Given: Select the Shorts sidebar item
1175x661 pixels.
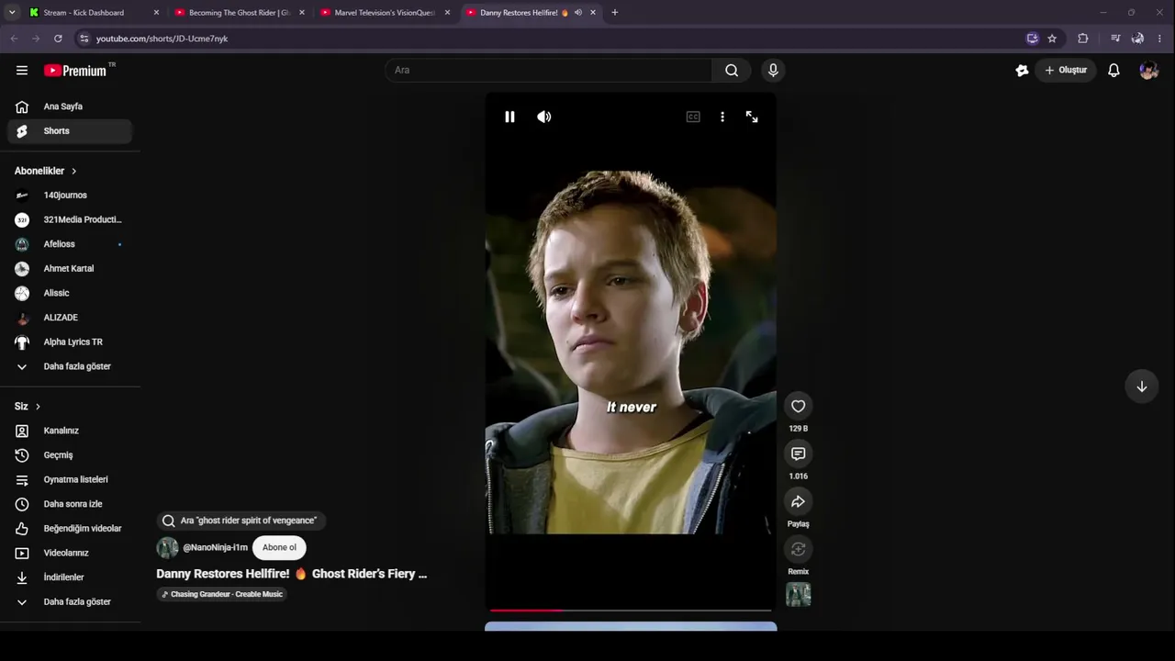Looking at the screenshot, I should click(70, 131).
